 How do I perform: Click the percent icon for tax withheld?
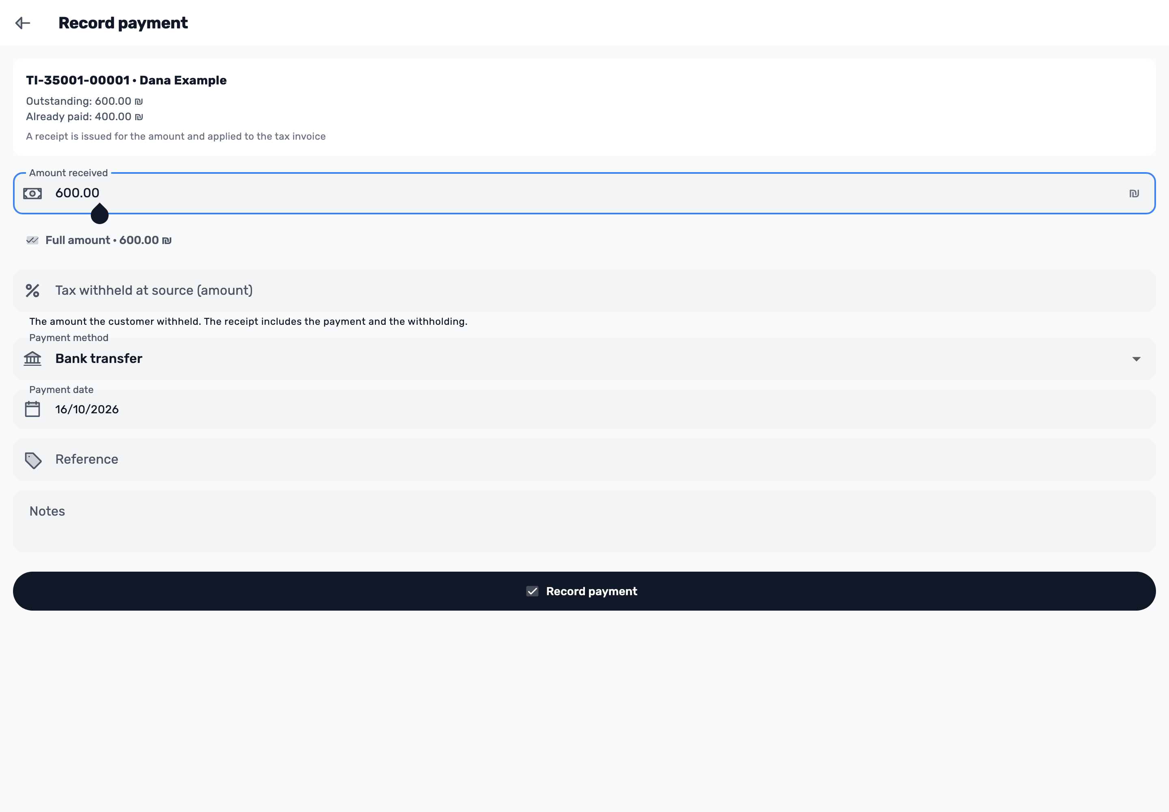32,291
